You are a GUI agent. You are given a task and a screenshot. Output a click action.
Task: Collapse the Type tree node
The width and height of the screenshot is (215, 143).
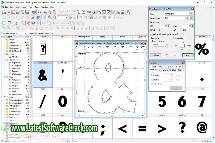(x=4, y=77)
